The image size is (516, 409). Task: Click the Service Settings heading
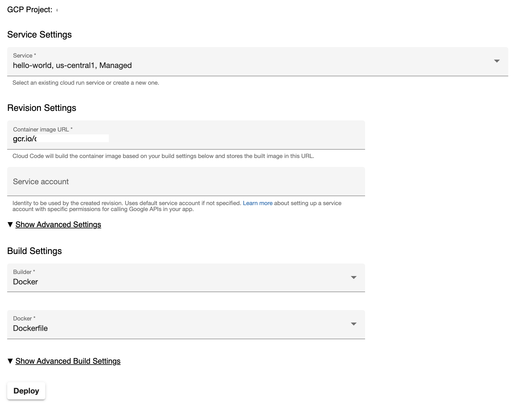(39, 35)
